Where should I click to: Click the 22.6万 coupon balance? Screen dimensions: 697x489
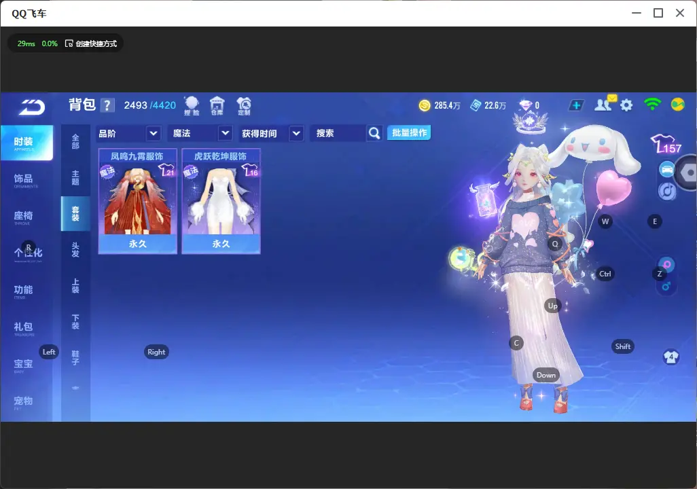coord(495,105)
